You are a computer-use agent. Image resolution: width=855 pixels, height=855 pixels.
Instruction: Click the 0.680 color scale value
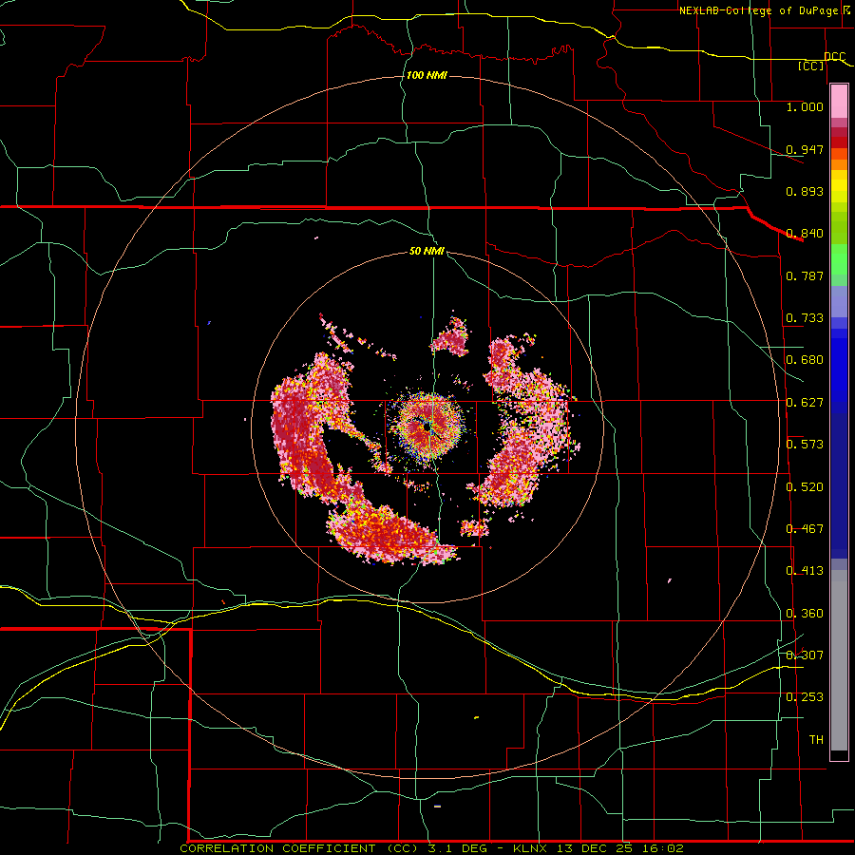coord(805,360)
